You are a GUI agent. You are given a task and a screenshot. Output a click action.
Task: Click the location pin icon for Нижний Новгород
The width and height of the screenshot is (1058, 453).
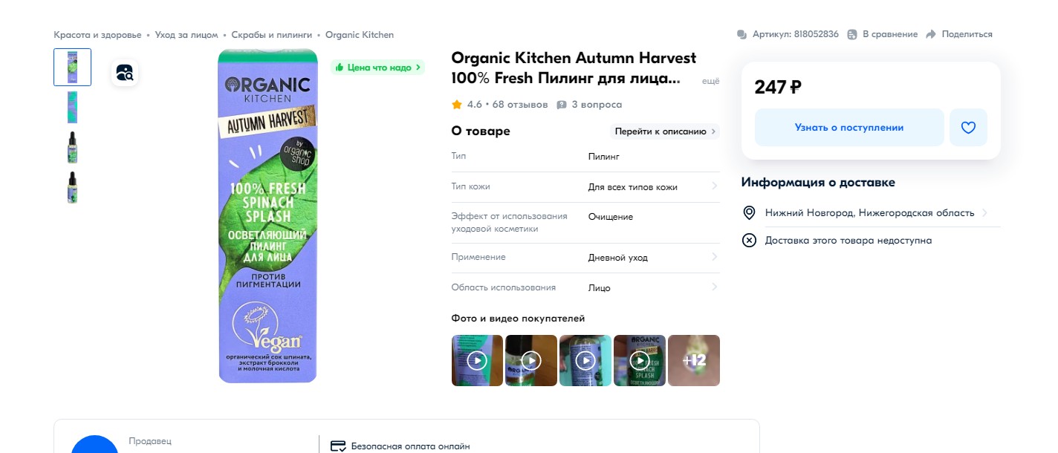point(749,213)
